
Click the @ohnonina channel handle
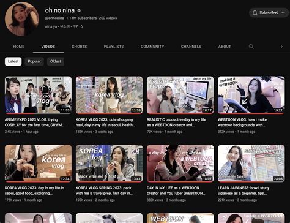[54, 18]
